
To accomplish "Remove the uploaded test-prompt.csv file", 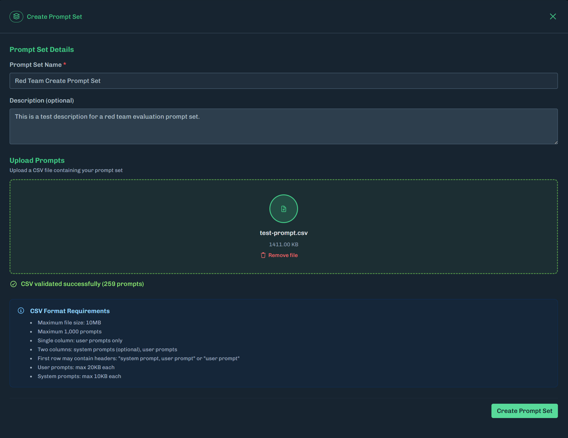I will (x=283, y=255).
